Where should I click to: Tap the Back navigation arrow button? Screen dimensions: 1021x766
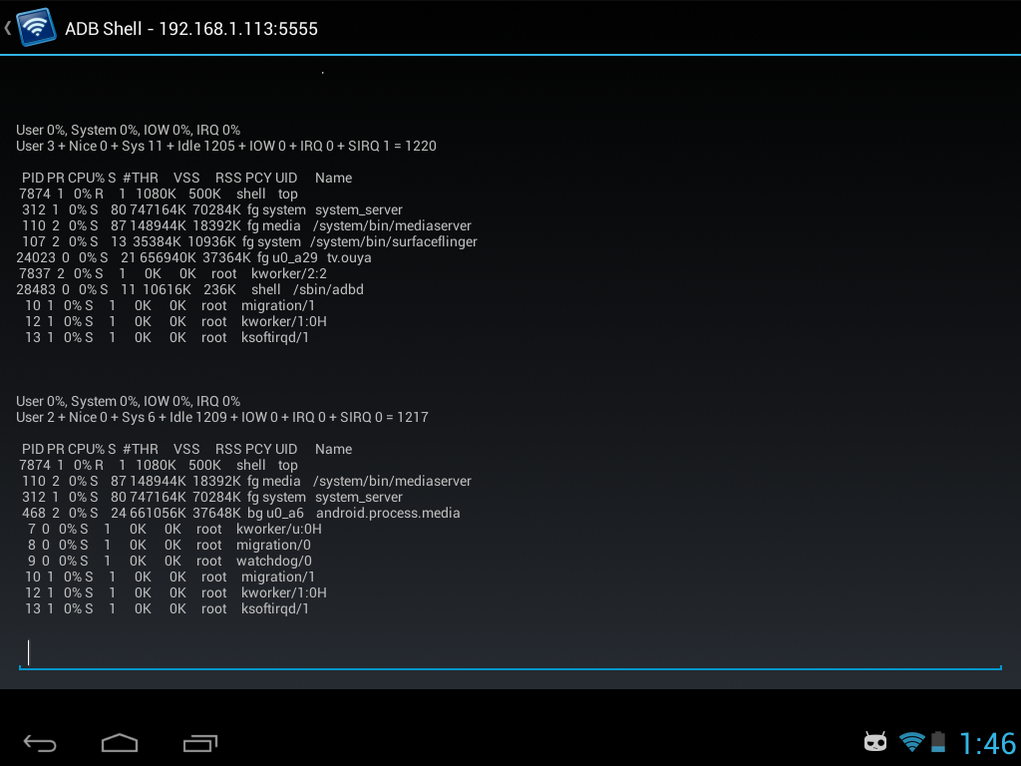click(39, 743)
